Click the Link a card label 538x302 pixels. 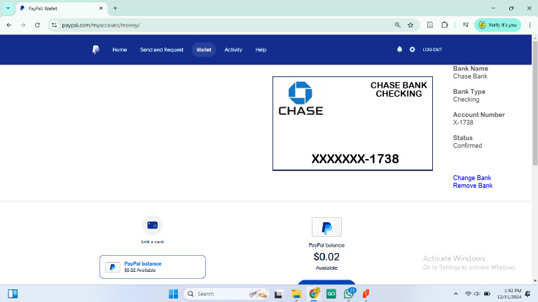tap(152, 242)
